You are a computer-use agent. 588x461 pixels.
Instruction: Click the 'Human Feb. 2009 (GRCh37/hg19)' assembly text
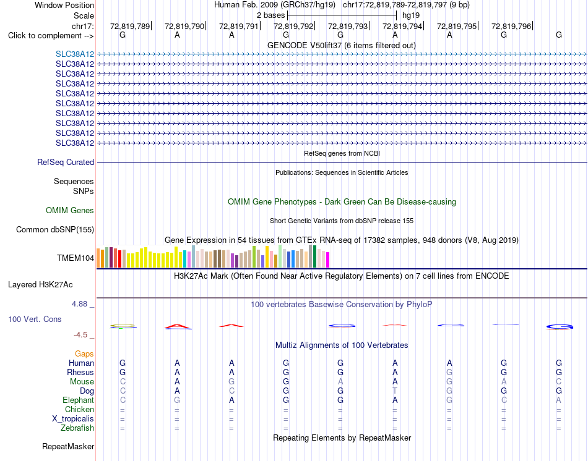276,5
